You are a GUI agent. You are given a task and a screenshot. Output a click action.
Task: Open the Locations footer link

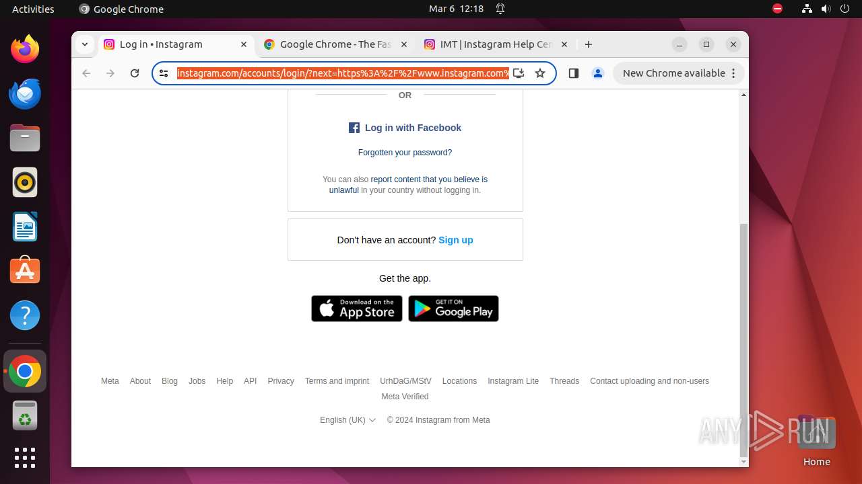[459, 381]
